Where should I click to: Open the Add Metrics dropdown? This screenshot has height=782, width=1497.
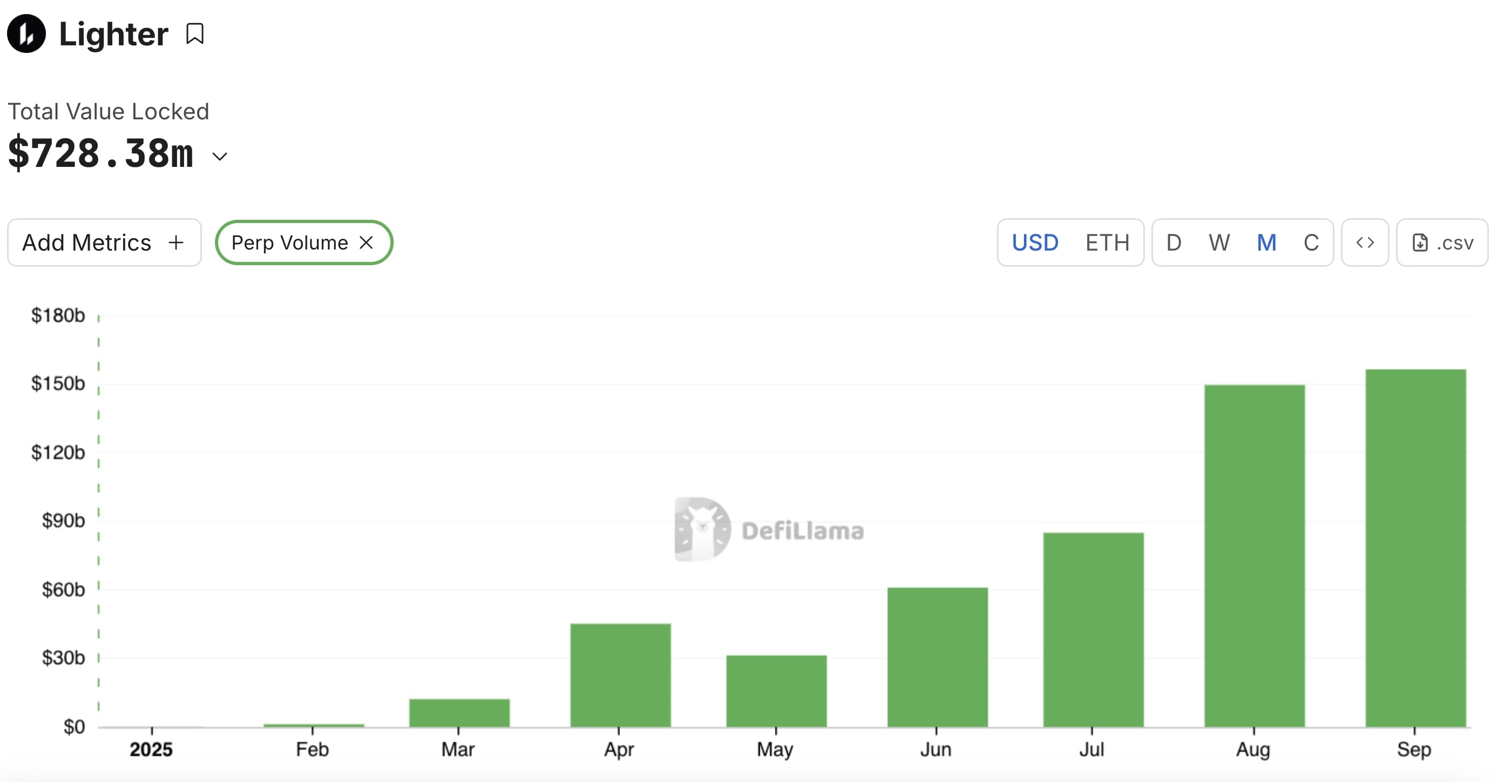coord(87,242)
